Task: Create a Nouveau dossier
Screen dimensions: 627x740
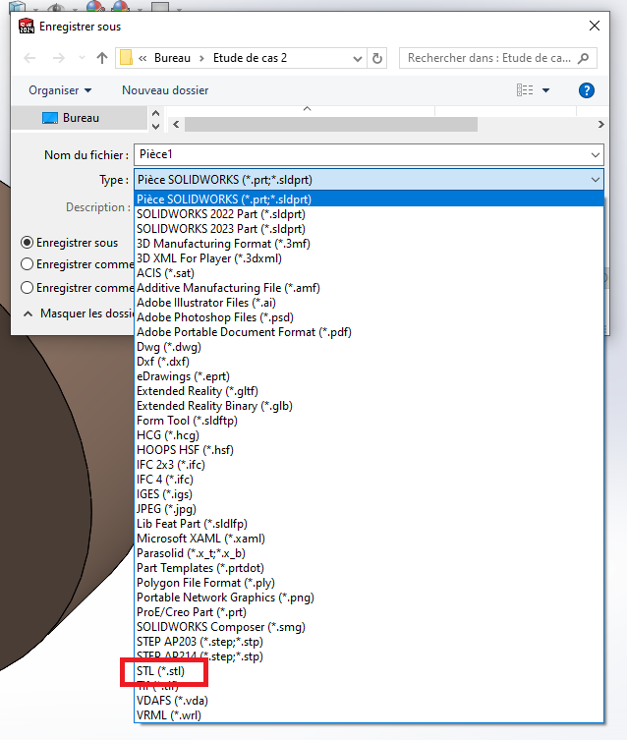Action: click(x=165, y=90)
